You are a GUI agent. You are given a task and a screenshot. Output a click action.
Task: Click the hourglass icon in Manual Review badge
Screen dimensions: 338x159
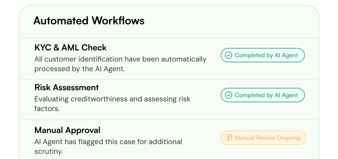tap(228, 138)
